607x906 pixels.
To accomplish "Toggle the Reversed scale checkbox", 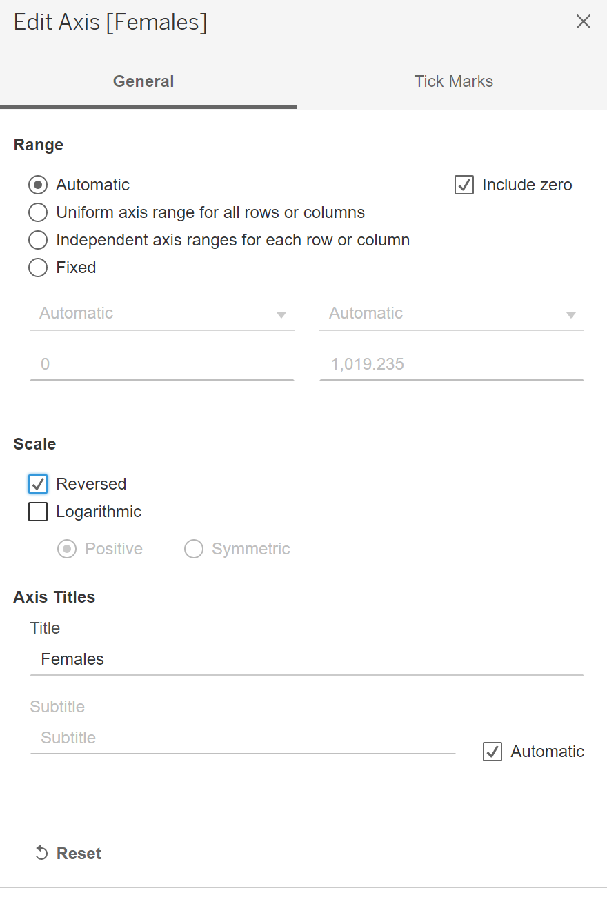I will point(38,484).
